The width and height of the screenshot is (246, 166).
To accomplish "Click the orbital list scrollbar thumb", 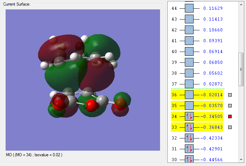I will (241, 69).
